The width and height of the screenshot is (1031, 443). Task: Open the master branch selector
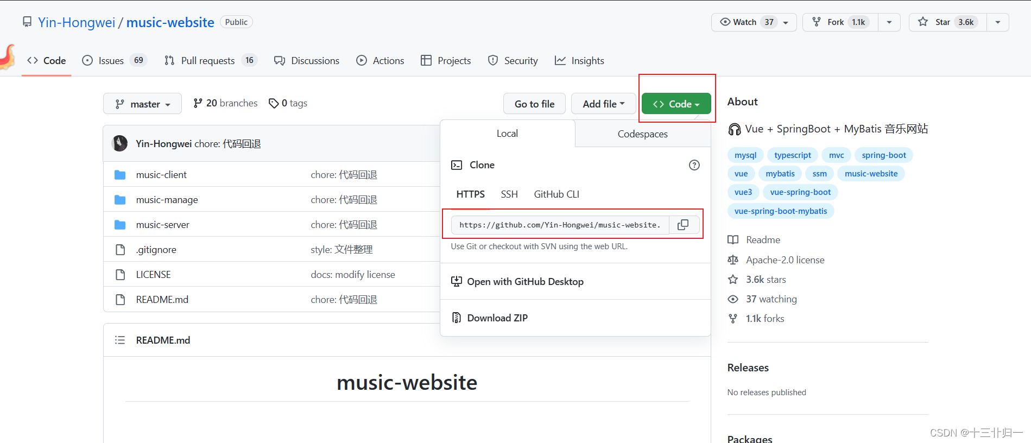[142, 104]
